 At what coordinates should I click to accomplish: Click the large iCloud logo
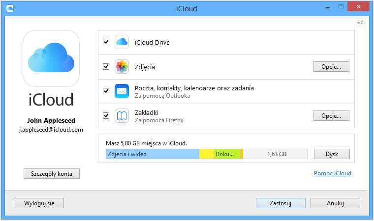click(x=51, y=58)
